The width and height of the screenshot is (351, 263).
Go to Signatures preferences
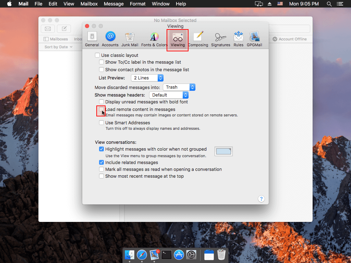(x=220, y=39)
